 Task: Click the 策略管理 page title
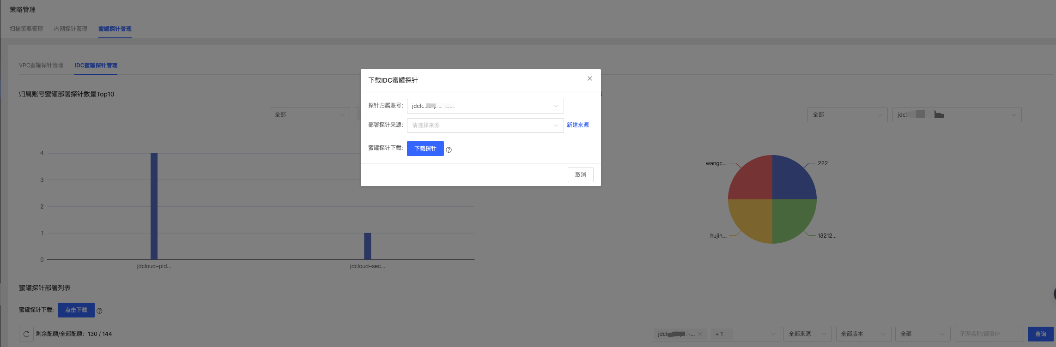[23, 10]
